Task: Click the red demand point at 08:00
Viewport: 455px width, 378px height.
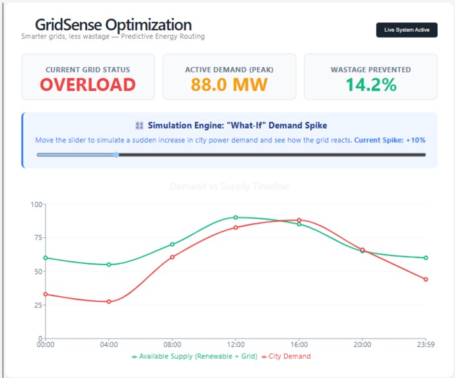Action: (x=172, y=257)
